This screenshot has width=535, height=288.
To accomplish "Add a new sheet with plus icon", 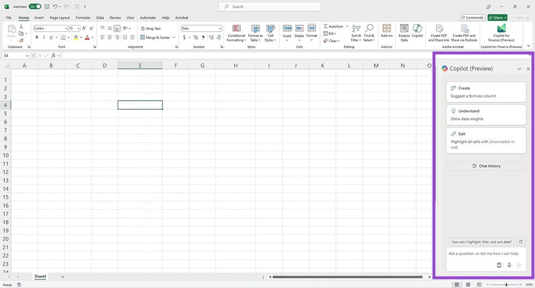I will click(63, 277).
